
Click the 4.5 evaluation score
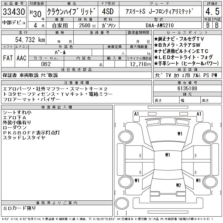tap(212, 13)
